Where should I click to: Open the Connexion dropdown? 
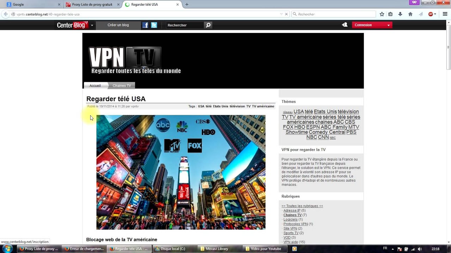(x=372, y=25)
